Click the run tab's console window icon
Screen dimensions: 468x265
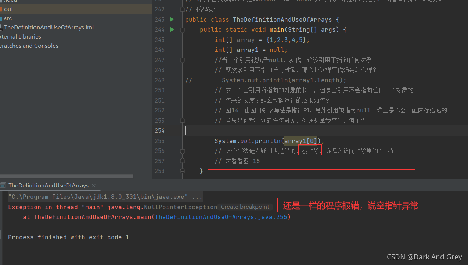(4, 186)
